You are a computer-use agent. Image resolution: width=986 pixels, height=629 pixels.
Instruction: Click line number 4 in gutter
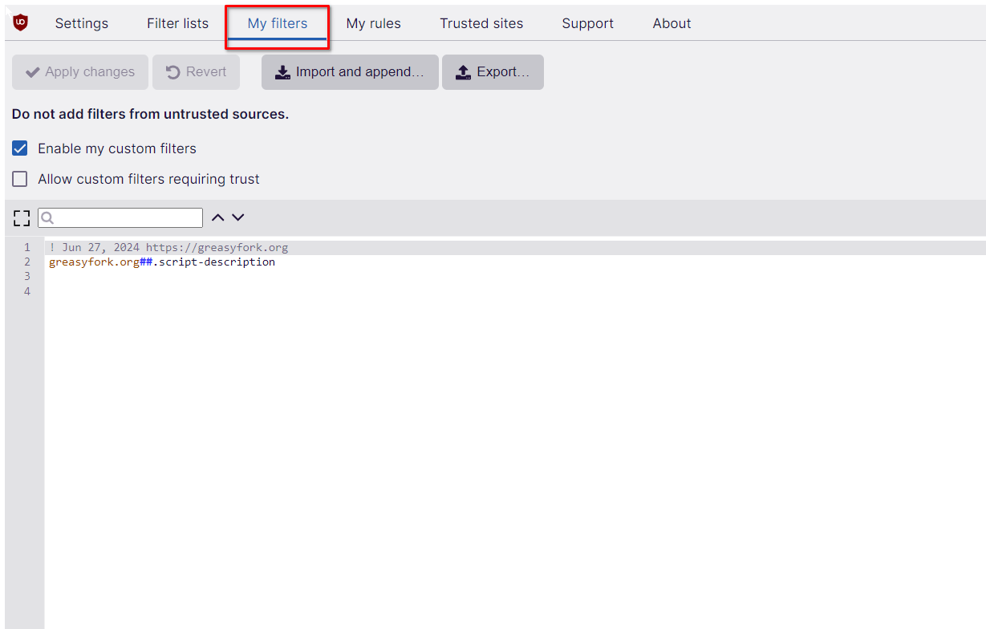click(27, 291)
